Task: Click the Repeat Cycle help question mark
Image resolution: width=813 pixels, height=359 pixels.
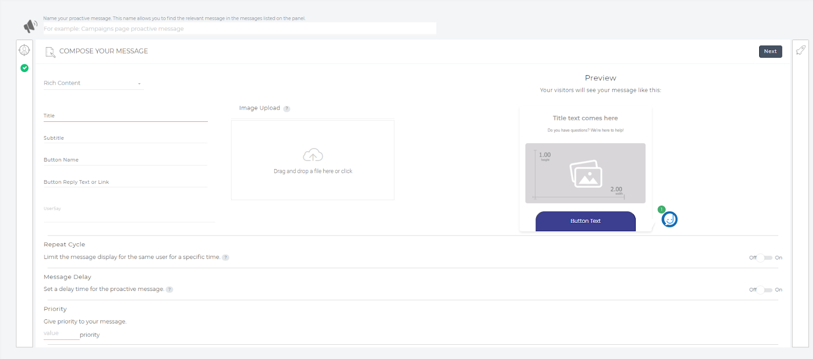Action: (226, 257)
